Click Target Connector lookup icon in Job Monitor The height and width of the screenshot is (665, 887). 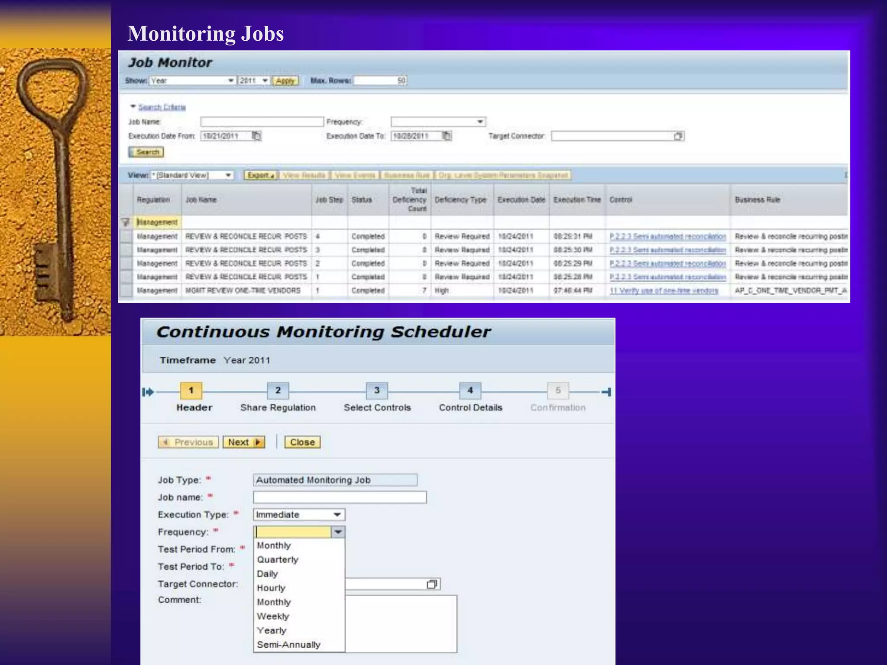click(x=678, y=136)
